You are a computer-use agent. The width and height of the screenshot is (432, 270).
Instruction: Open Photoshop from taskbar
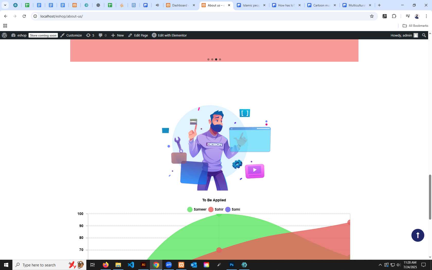(232, 265)
